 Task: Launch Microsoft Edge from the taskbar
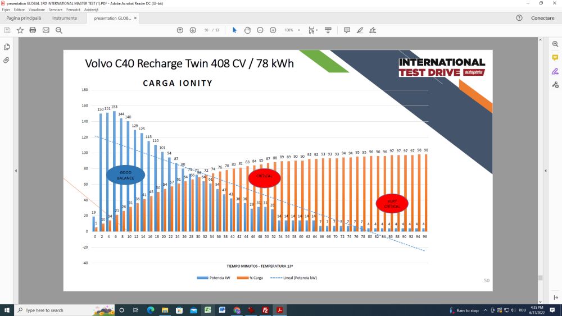click(x=151, y=310)
